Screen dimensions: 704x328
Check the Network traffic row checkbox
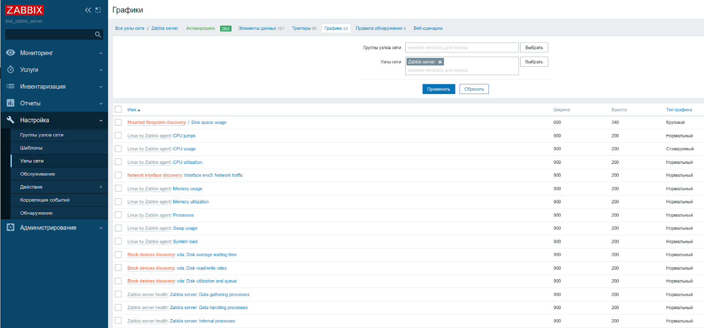click(x=118, y=175)
